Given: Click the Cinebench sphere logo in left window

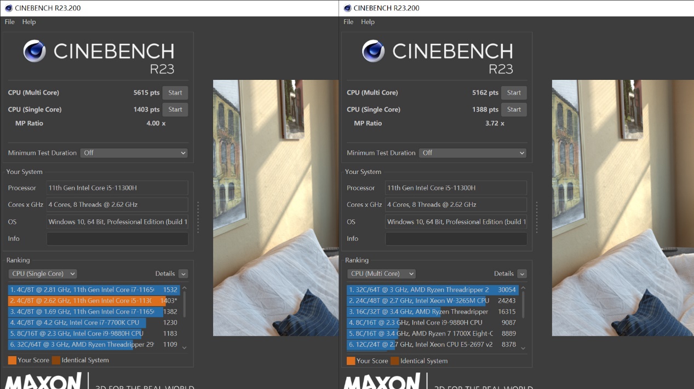Looking at the screenshot, I should [35, 51].
